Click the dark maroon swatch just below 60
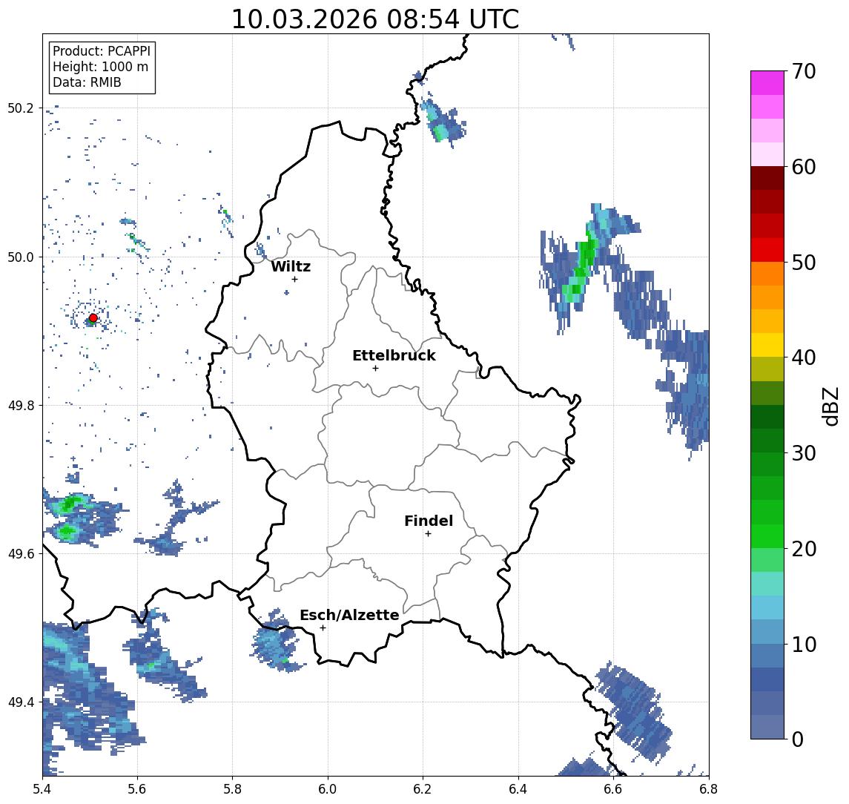This screenshot has width=849, height=804. pyautogui.click(x=767, y=178)
